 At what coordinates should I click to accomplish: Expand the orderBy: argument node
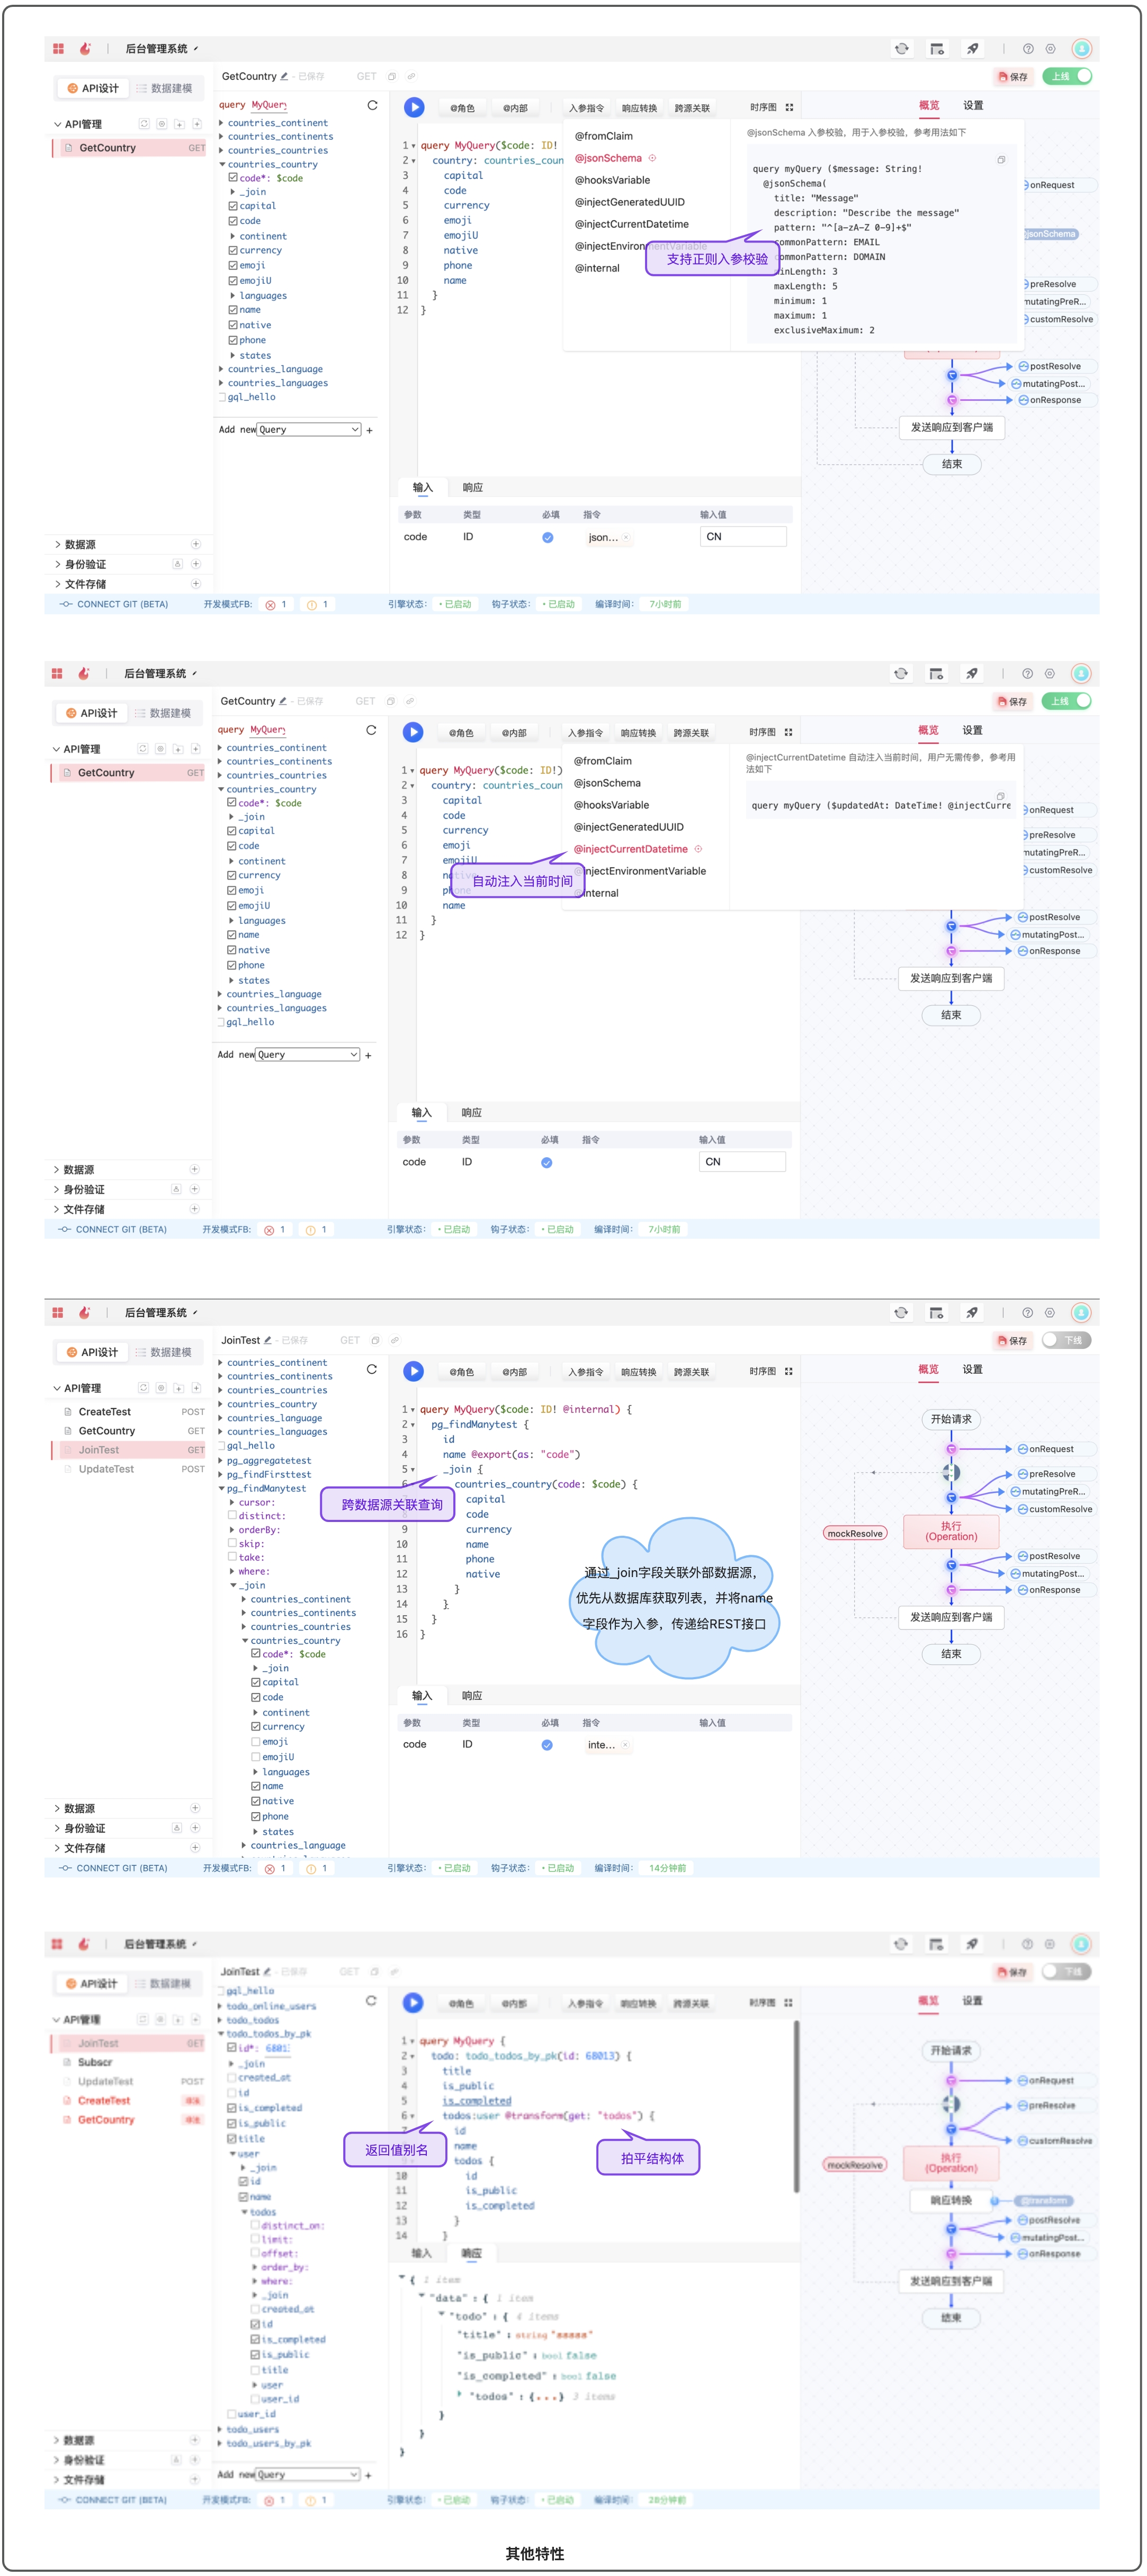pyautogui.click(x=232, y=1530)
